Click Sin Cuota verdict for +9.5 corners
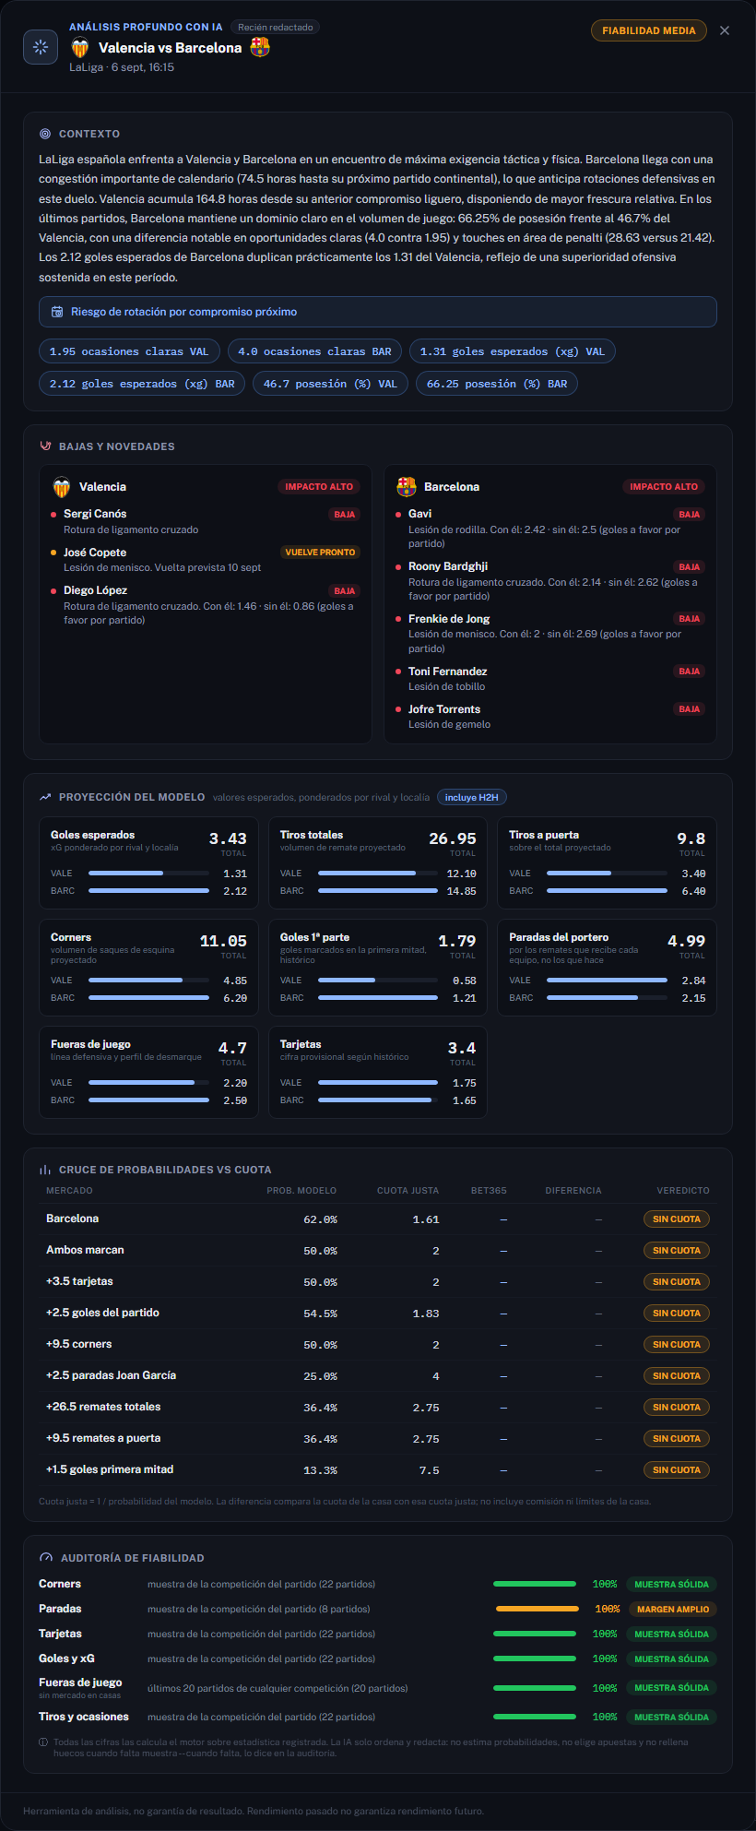The image size is (756, 1831). 677,1345
